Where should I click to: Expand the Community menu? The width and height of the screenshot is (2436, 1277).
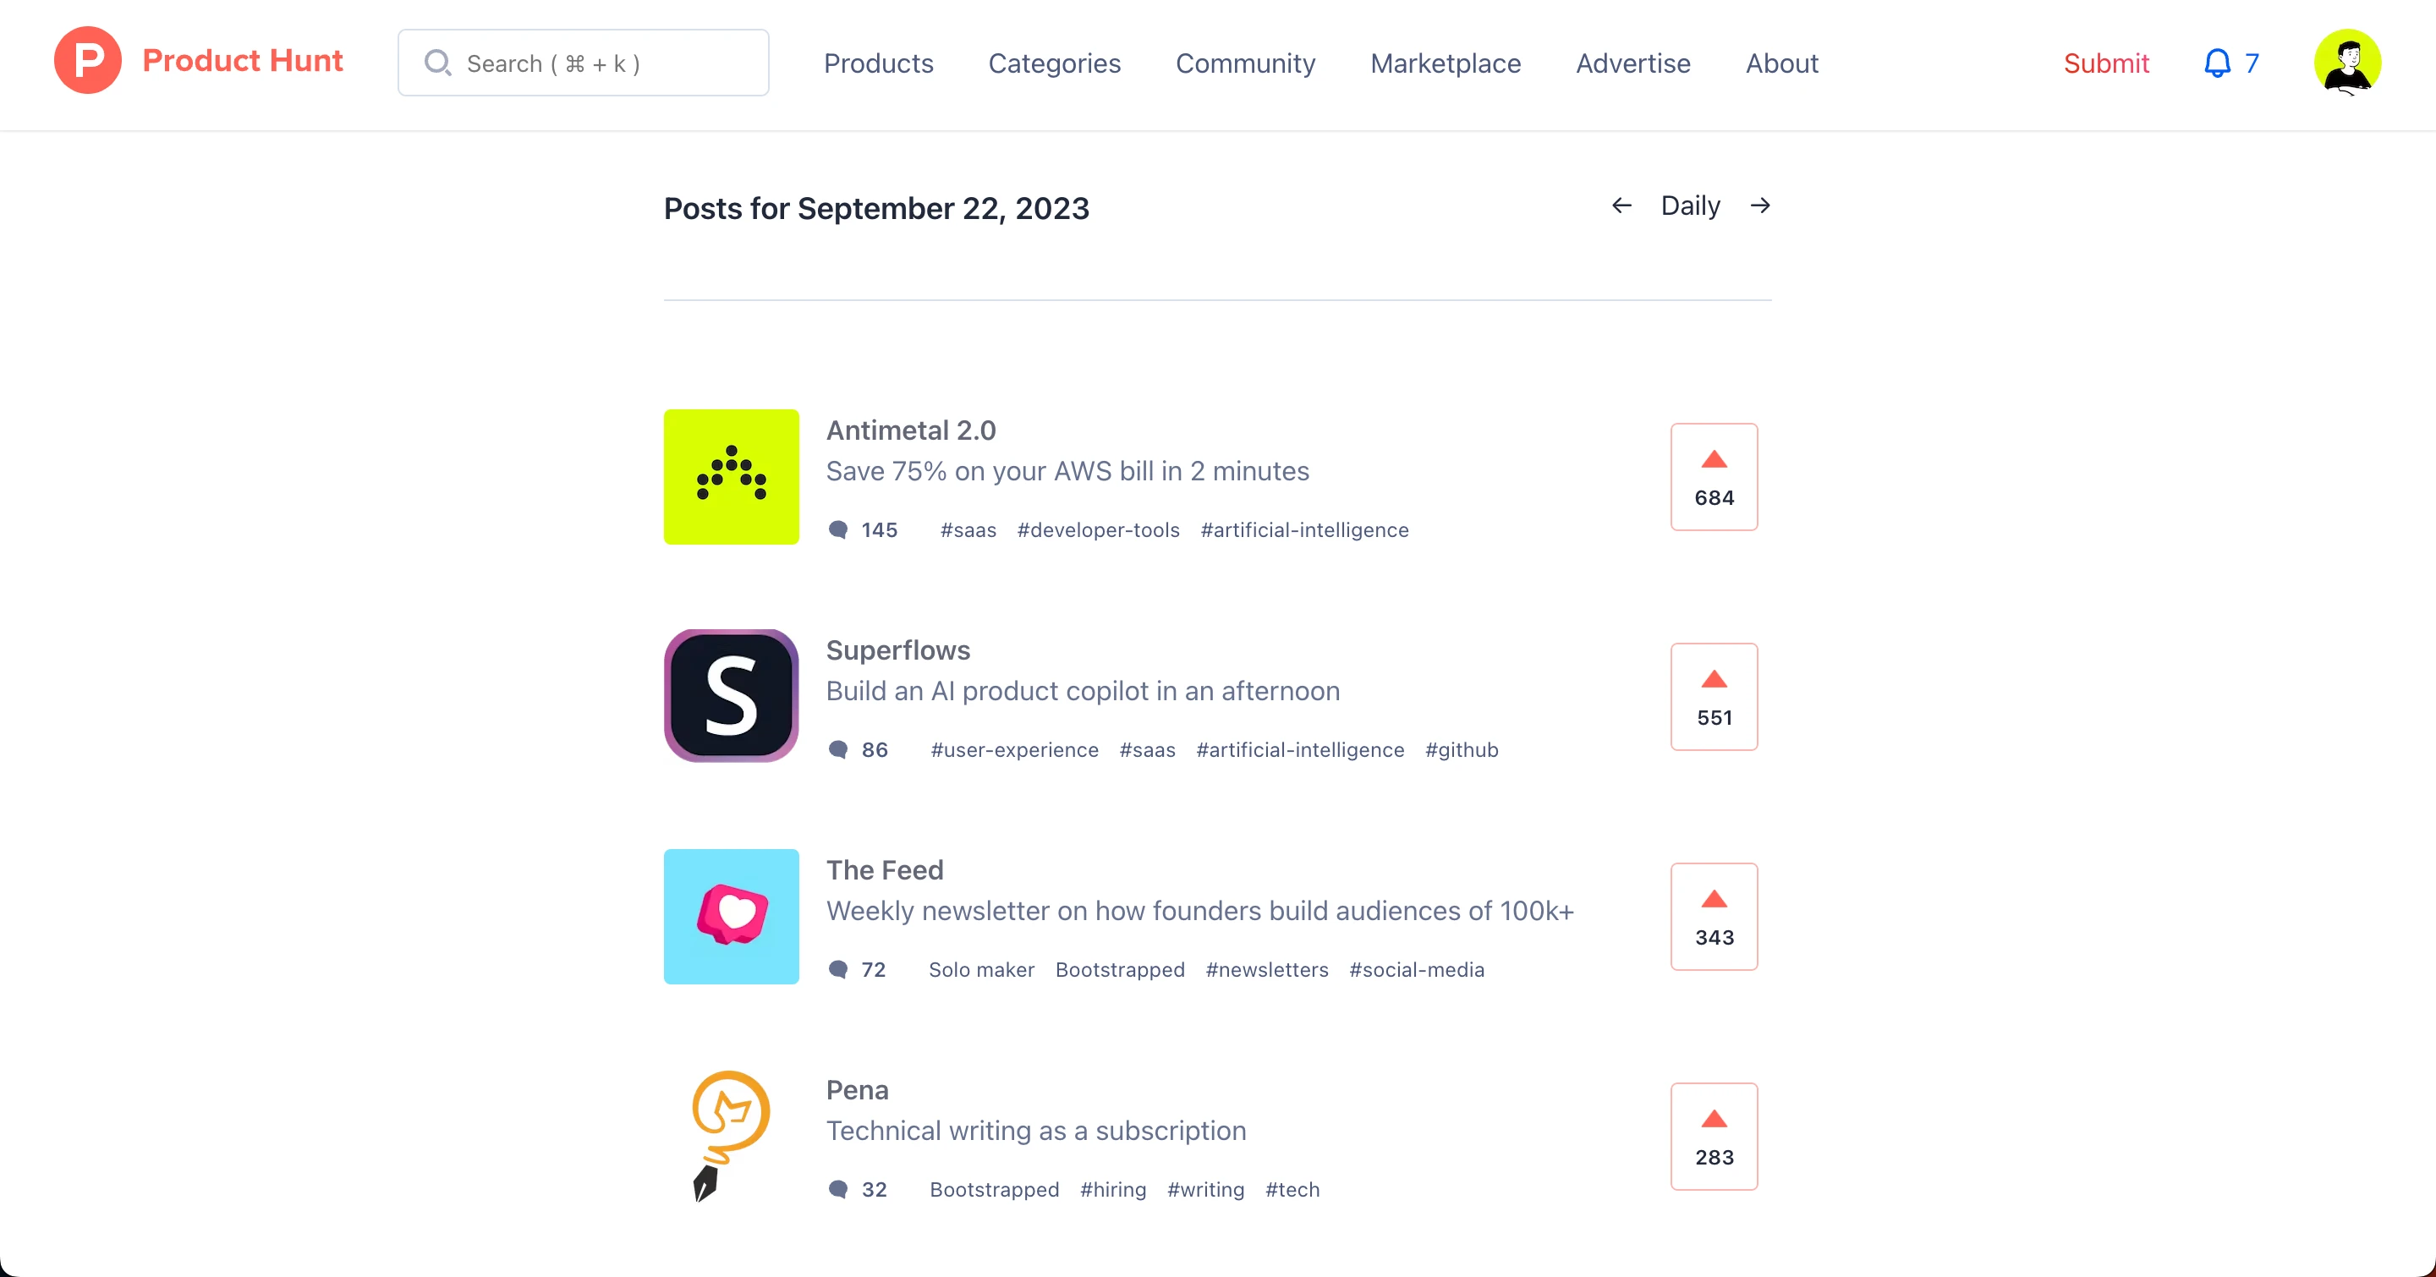coord(1245,63)
